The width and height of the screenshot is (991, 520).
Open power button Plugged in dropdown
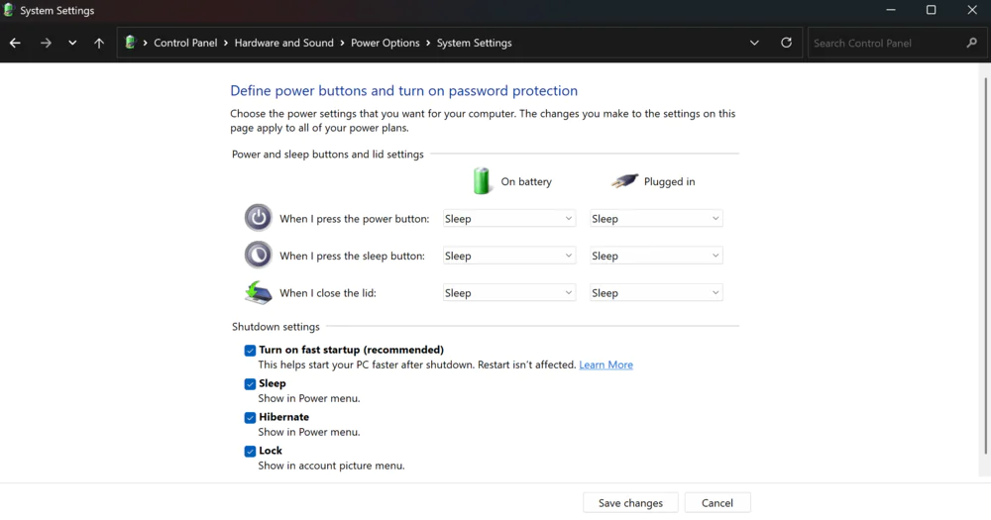coord(656,219)
